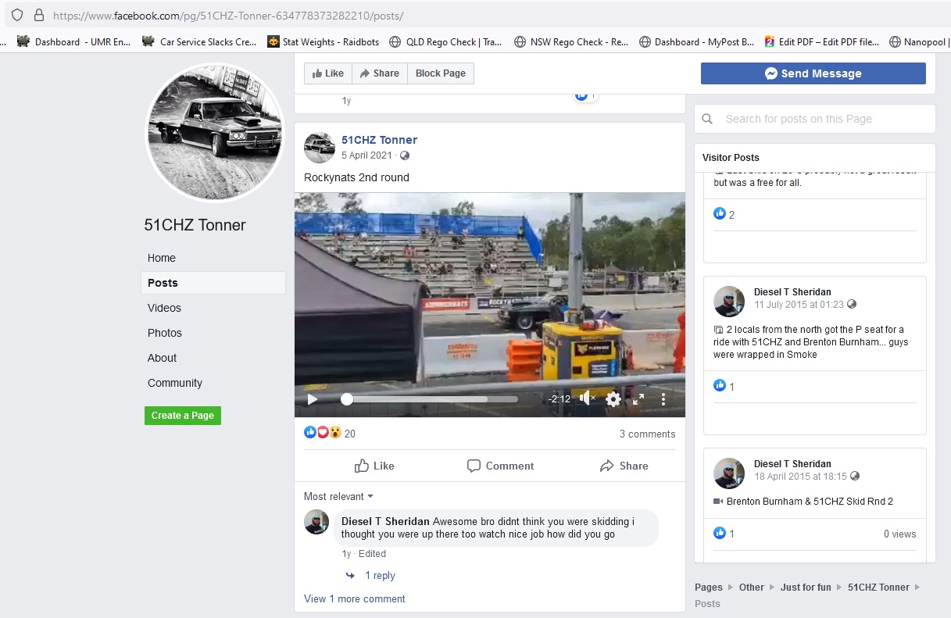
Task: Click post public audience globe icon
Action: point(404,155)
